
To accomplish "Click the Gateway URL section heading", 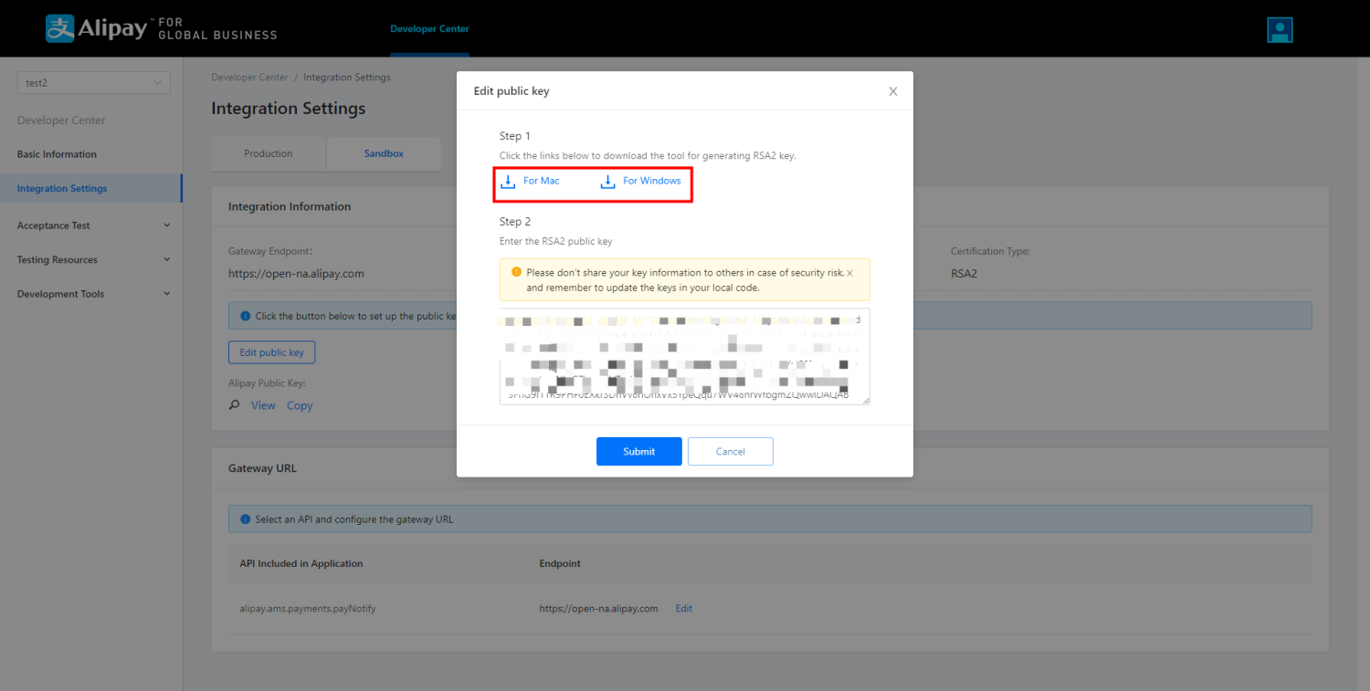I will click(262, 468).
